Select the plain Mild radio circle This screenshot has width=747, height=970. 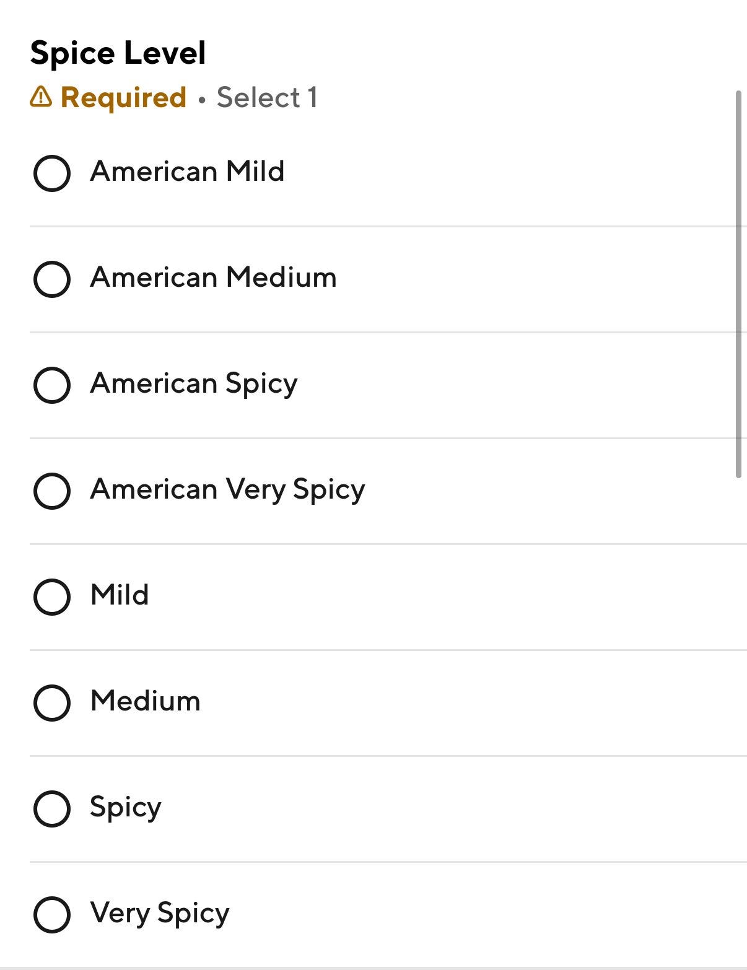[51, 596]
